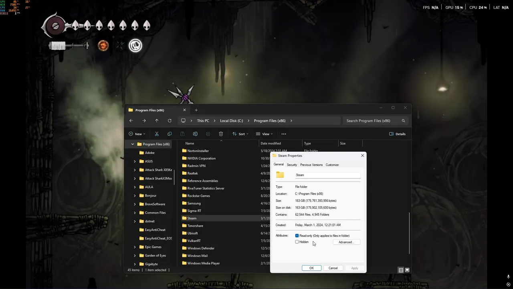Open the View dropdown menu
The image size is (513, 289).
[265, 134]
